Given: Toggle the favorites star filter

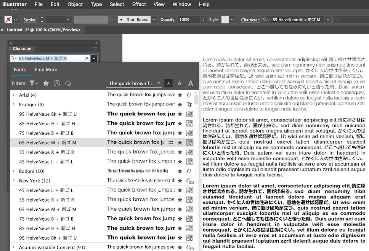Looking at the screenshot, I should tap(46, 83).
